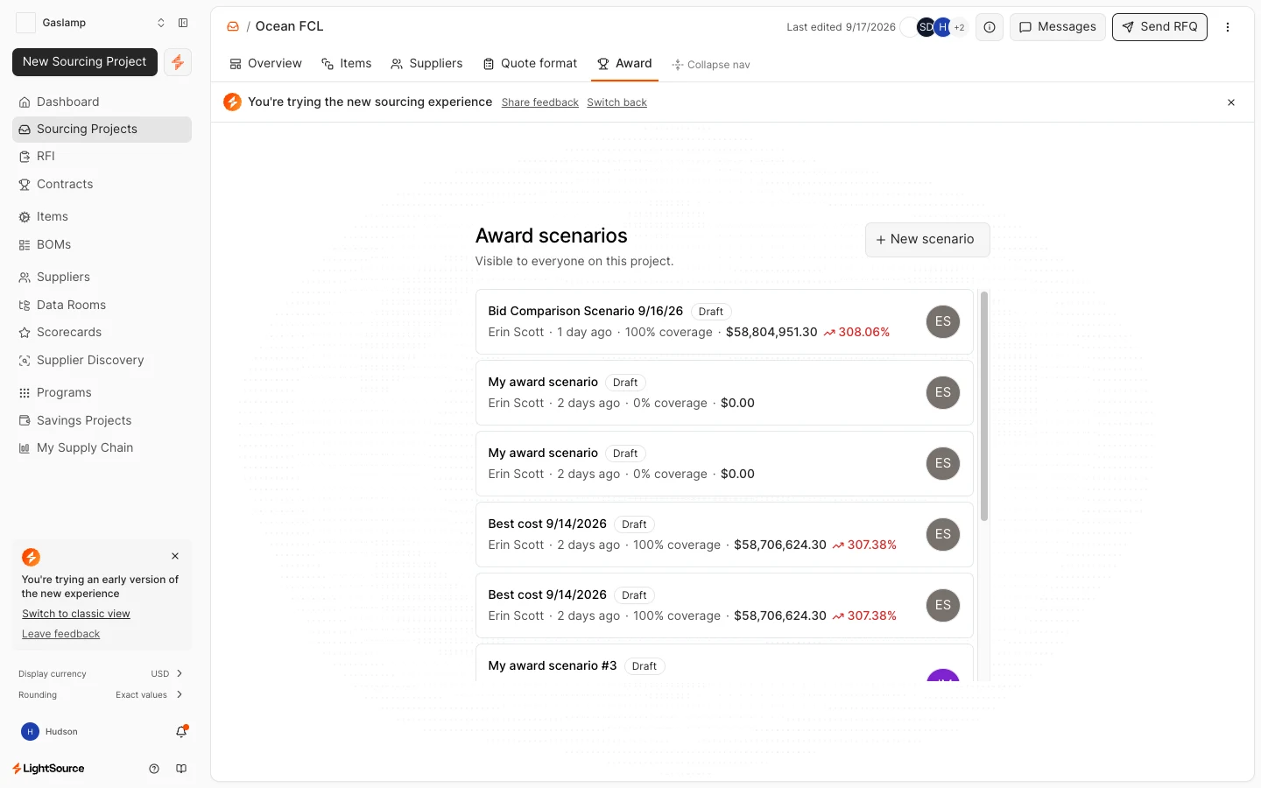Open the documentation book icon
The height and width of the screenshot is (788, 1261).
pyautogui.click(x=181, y=769)
